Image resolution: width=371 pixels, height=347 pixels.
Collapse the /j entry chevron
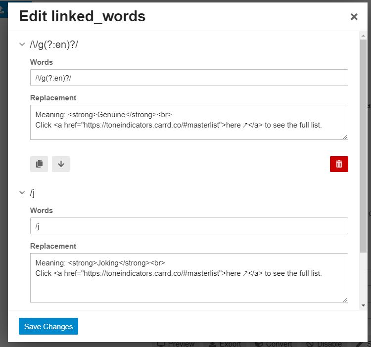click(22, 192)
